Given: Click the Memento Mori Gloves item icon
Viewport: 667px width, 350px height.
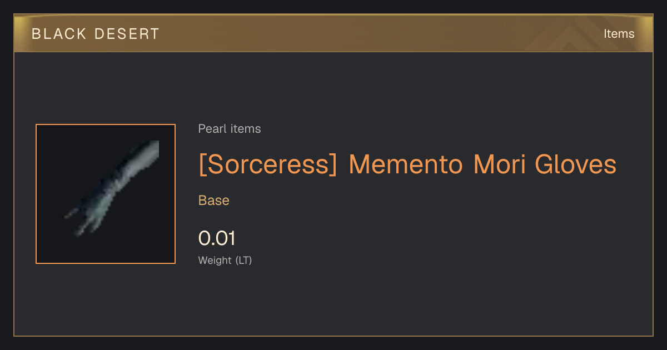Looking at the screenshot, I should click(106, 194).
